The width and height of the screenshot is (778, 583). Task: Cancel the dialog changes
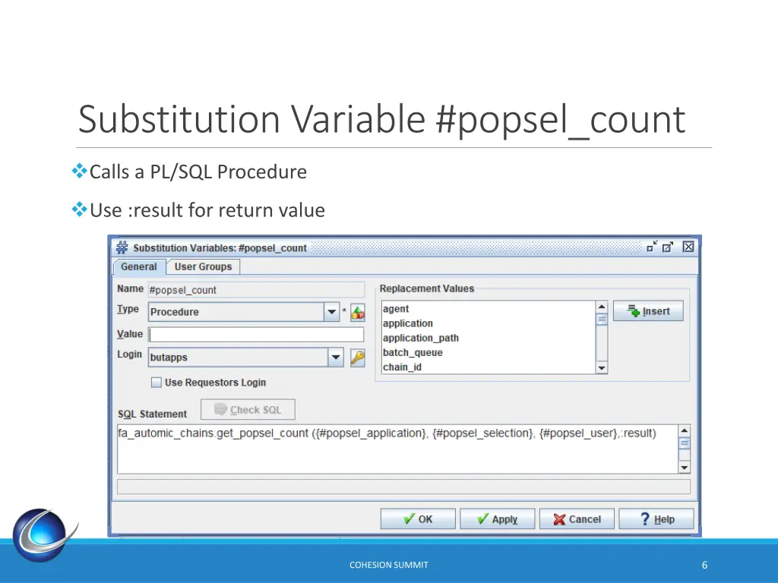click(x=577, y=519)
